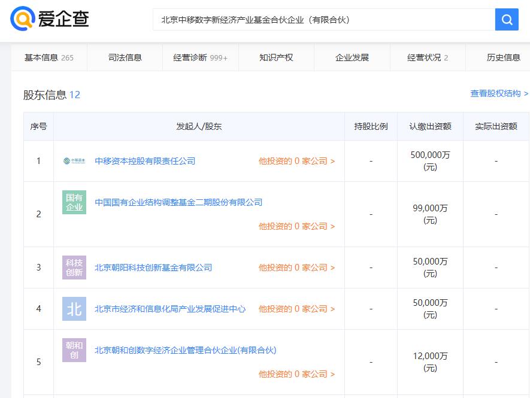Image resolution: width=530 pixels, height=398 pixels.
Task: Click the blue search magnifier button
Action: point(506,20)
